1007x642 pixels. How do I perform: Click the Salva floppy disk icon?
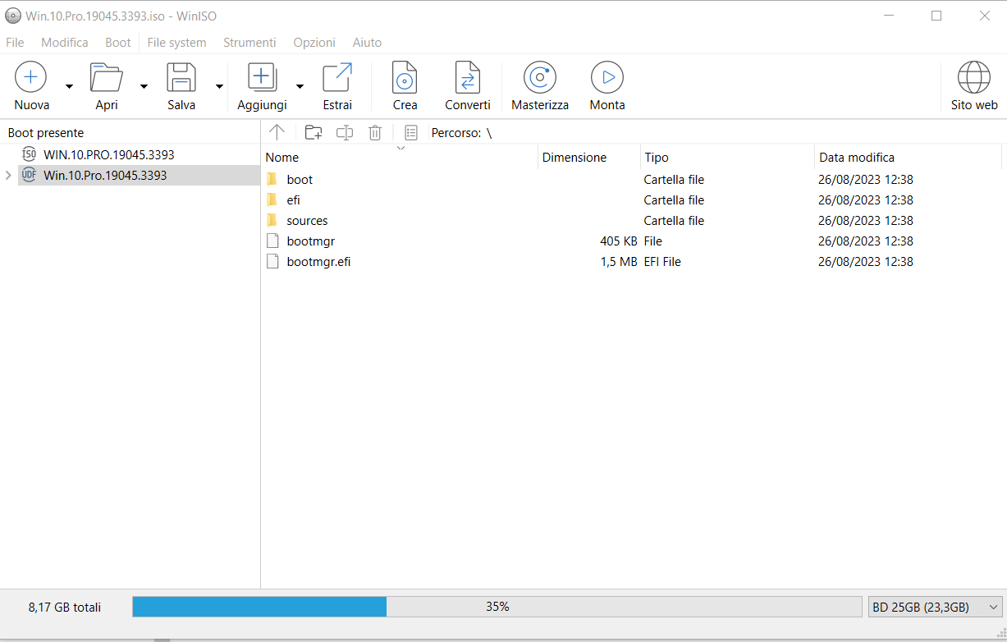(181, 77)
